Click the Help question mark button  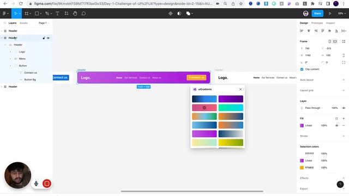coord(340,184)
